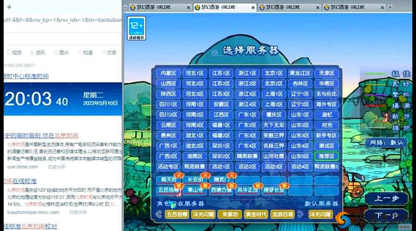The image size is (416, 231).
Task: Click the left scroll arrow beside role servers
Action: coord(159,214)
